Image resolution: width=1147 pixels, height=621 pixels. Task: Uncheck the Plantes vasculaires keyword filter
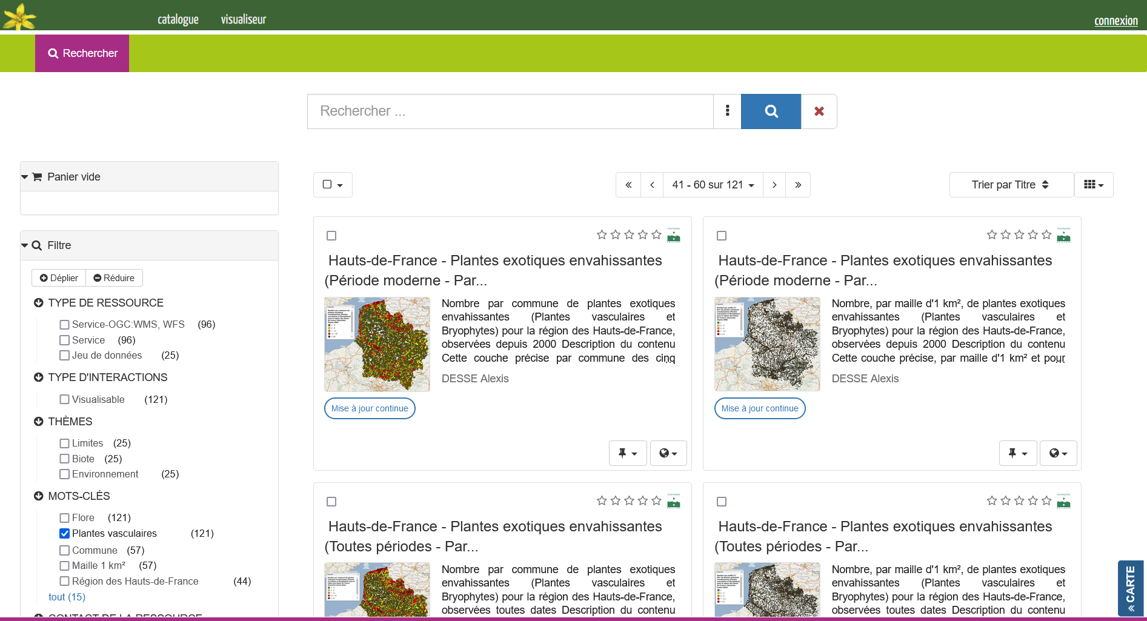[x=64, y=533]
